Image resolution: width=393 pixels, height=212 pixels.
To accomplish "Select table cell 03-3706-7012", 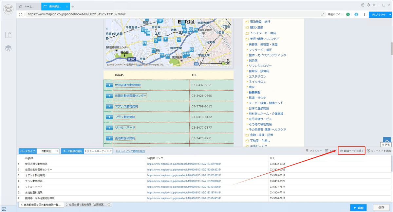I will click(x=330, y=198).
